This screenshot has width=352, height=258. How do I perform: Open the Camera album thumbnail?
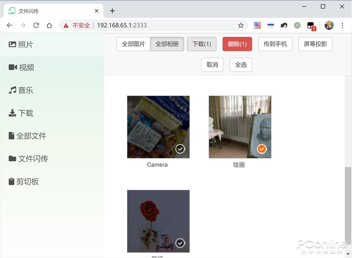click(158, 127)
